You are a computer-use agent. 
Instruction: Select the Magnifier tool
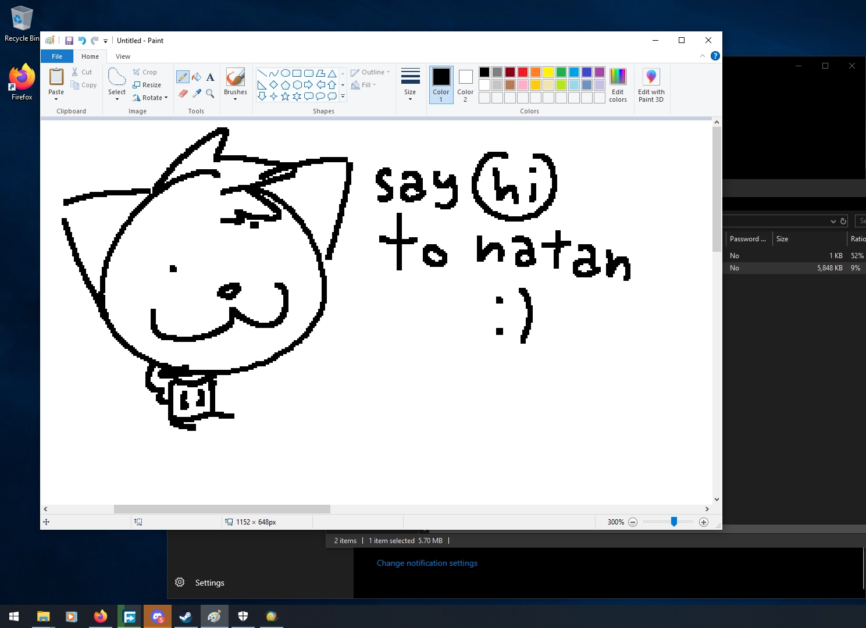click(211, 93)
